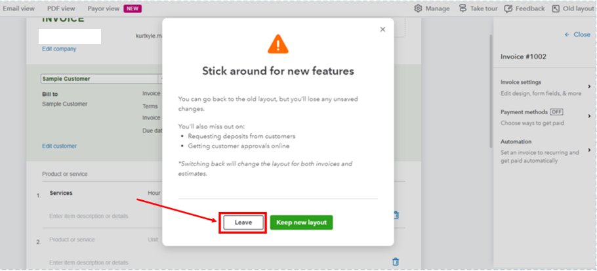Close the dialog with X icon
Viewport: 597px width, 271px height.
pyautogui.click(x=383, y=30)
